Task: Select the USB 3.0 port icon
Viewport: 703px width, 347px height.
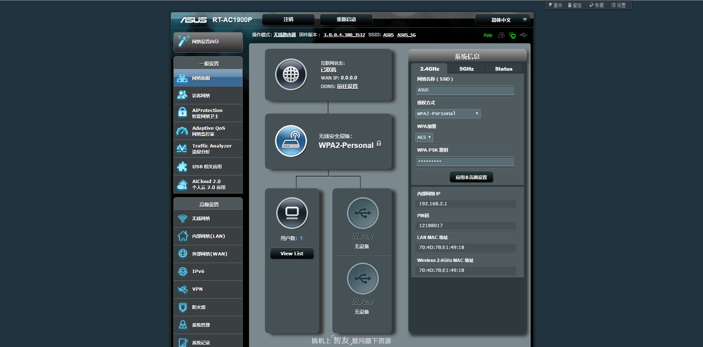Action: (362, 213)
